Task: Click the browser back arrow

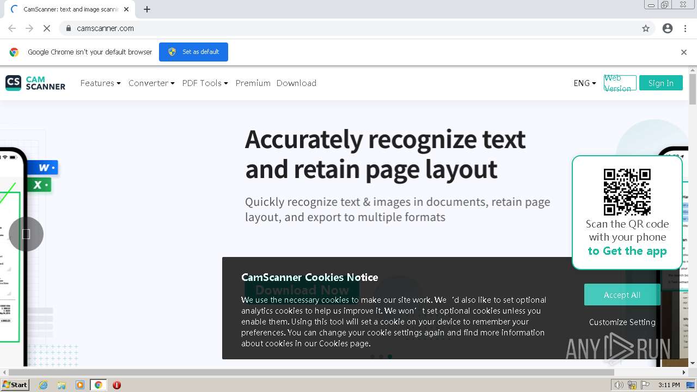Action: (x=12, y=28)
